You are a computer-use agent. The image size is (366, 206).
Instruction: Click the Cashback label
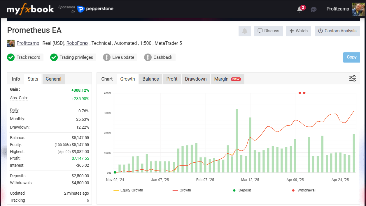pyautogui.click(x=163, y=57)
